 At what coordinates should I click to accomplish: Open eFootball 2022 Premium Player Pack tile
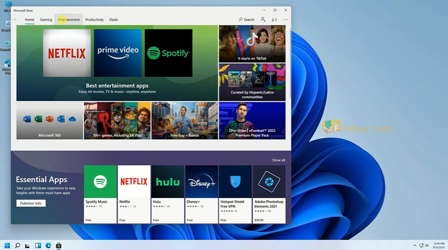pos(252,121)
